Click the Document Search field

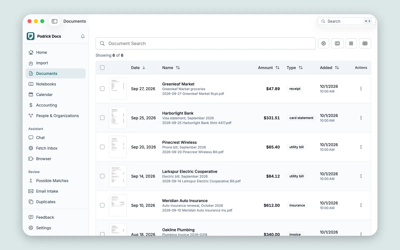click(205, 43)
